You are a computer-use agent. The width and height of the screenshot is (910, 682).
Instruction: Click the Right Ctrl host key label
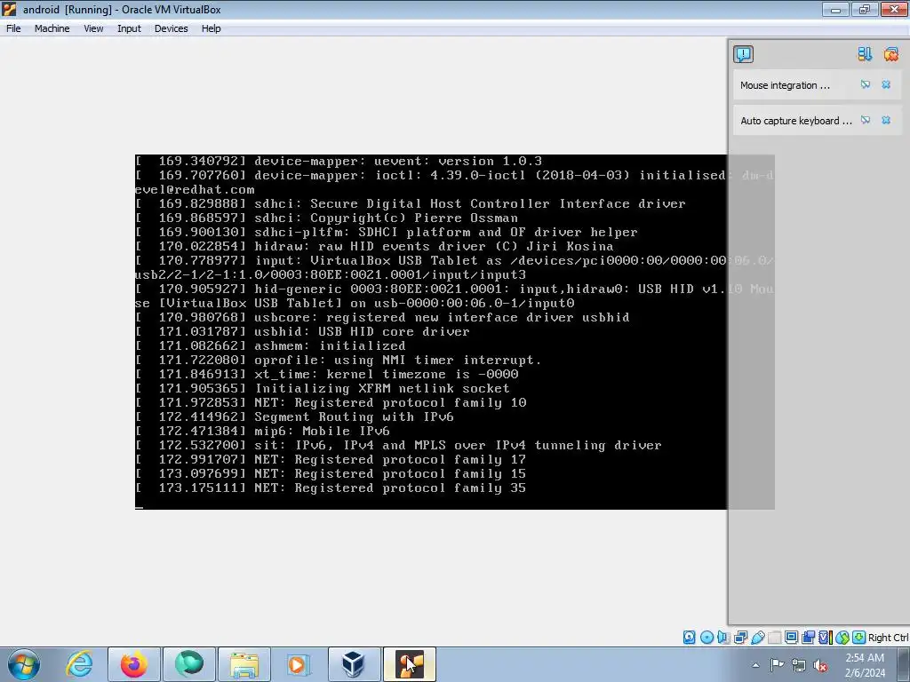click(889, 638)
